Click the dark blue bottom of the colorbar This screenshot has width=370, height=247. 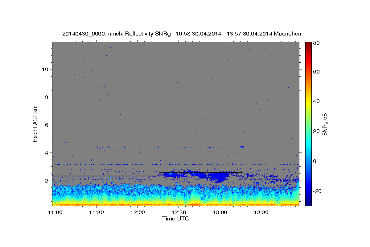point(308,202)
